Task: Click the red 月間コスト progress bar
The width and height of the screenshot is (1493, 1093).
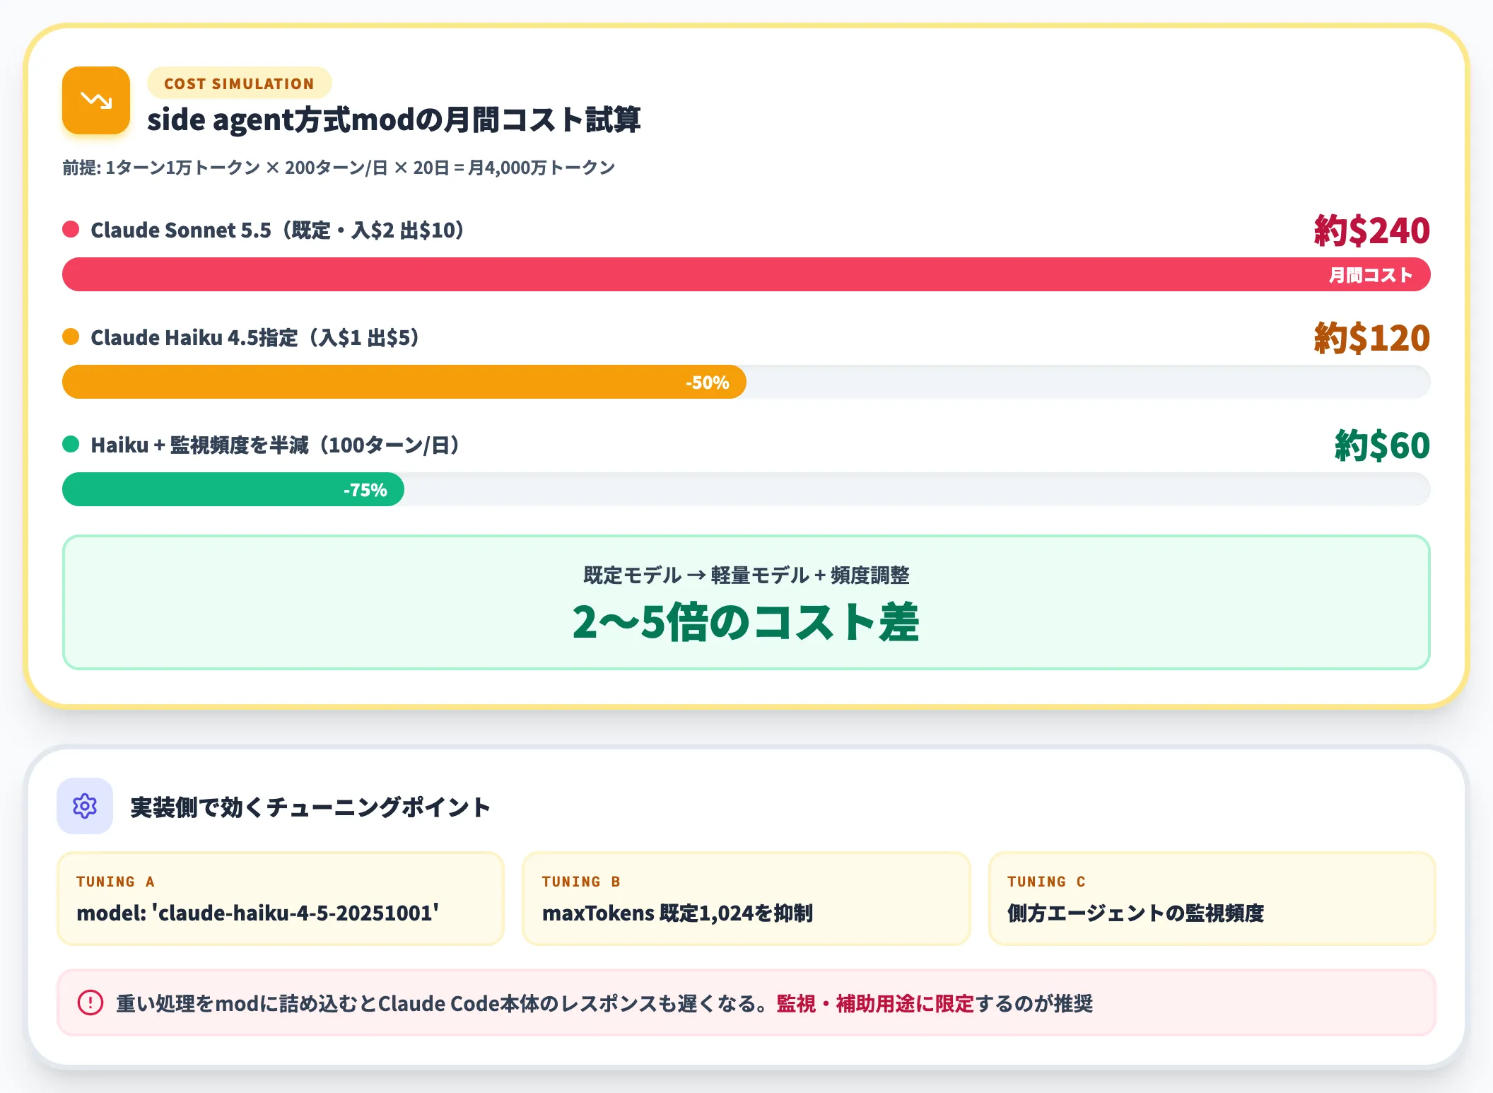Action: pos(746,274)
